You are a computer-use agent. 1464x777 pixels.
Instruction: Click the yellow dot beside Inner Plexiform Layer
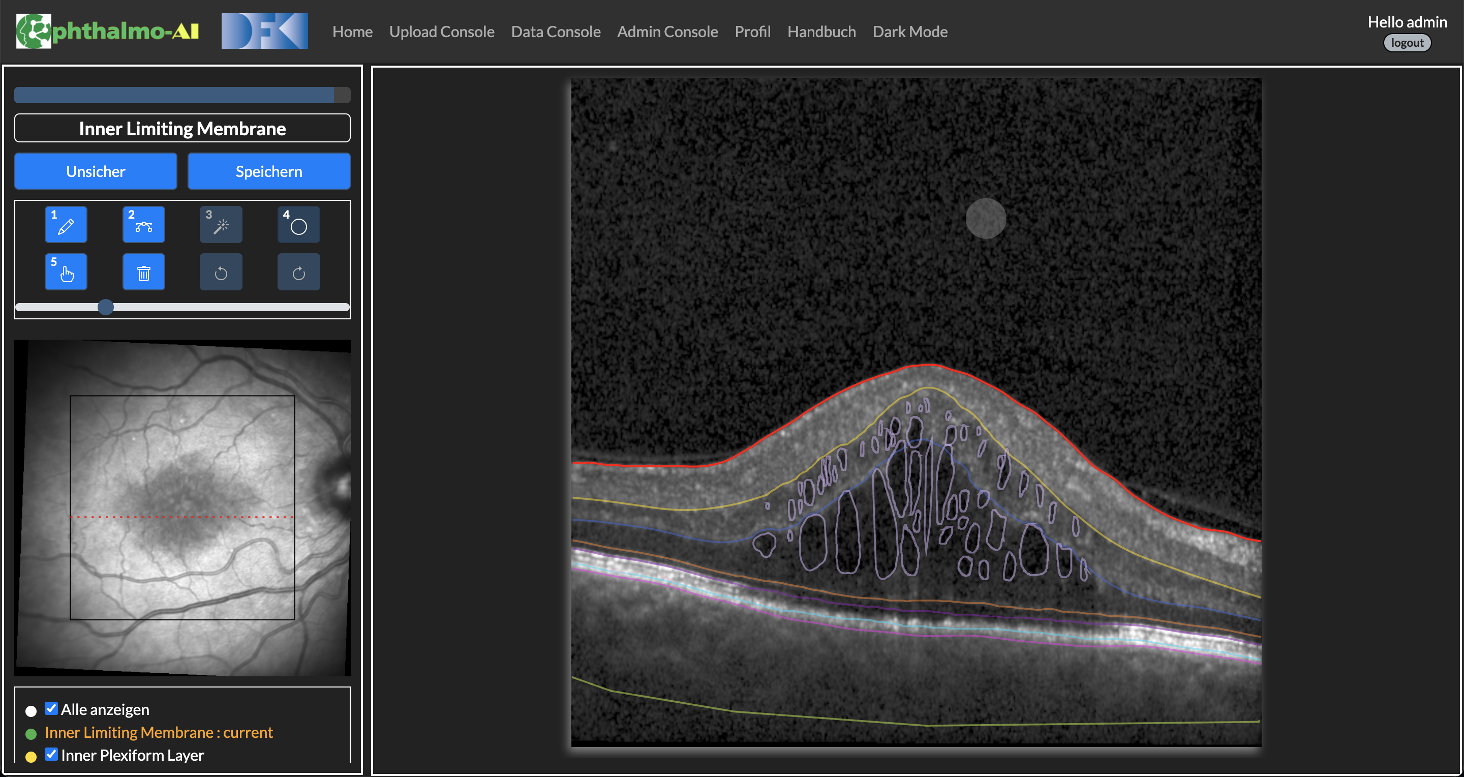[31, 757]
